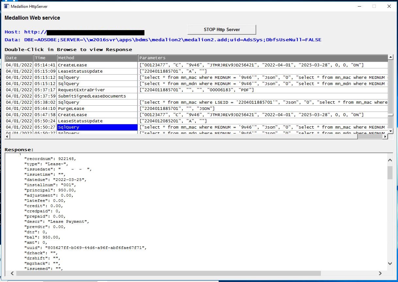Image resolution: width=398 pixels, height=282 pixels.
Task: Select the LeaseStatusUpdate method at 05:15:09
Action: point(97,71)
